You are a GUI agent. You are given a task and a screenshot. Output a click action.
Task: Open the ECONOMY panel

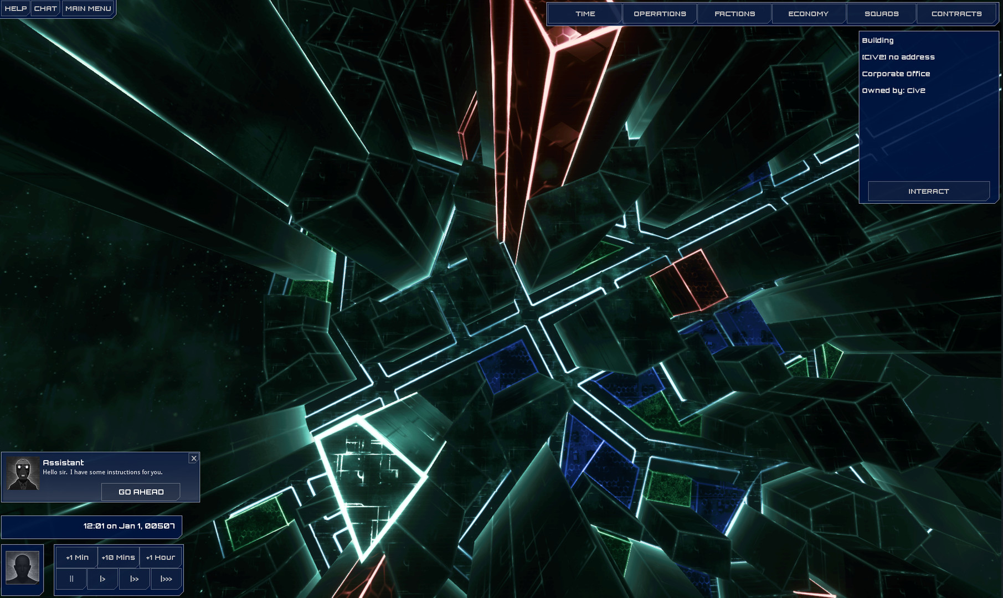pyautogui.click(x=808, y=13)
